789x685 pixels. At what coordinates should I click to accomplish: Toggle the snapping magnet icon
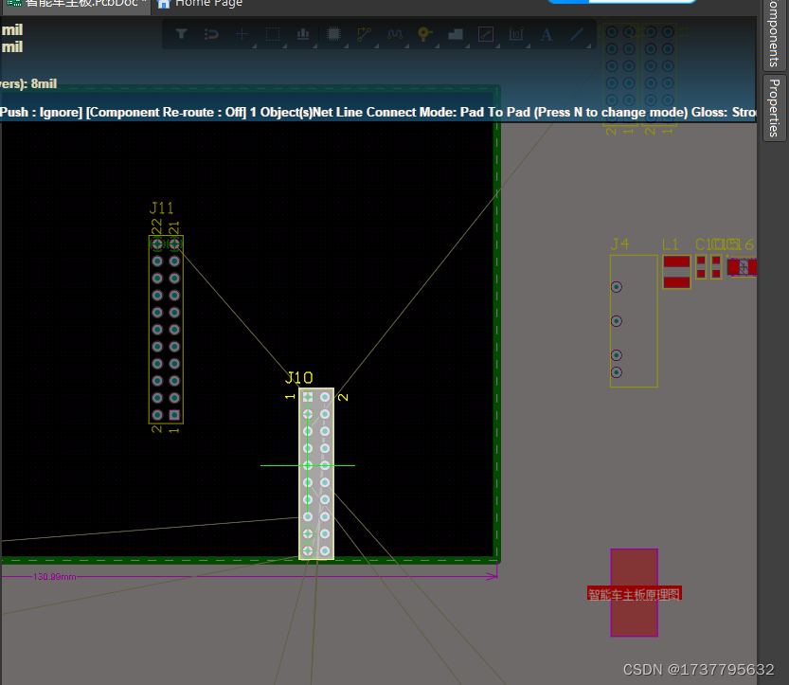coord(212,34)
